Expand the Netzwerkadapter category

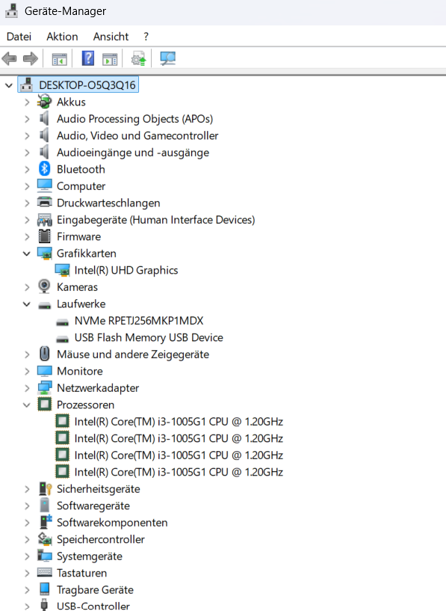[x=26, y=388]
